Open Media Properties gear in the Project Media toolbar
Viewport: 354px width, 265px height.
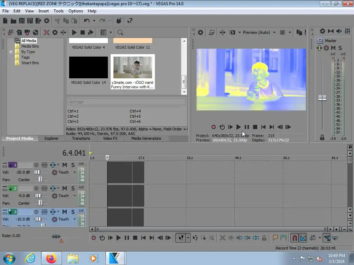point(55,32)
